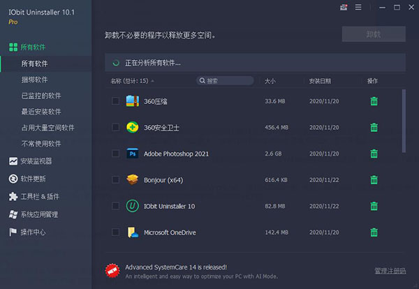Image resolution: width=419 pixels, height=289 pixels.
Task: Open the 软件更新 section label
Action: pyautogui.click(x=33, y=179)
